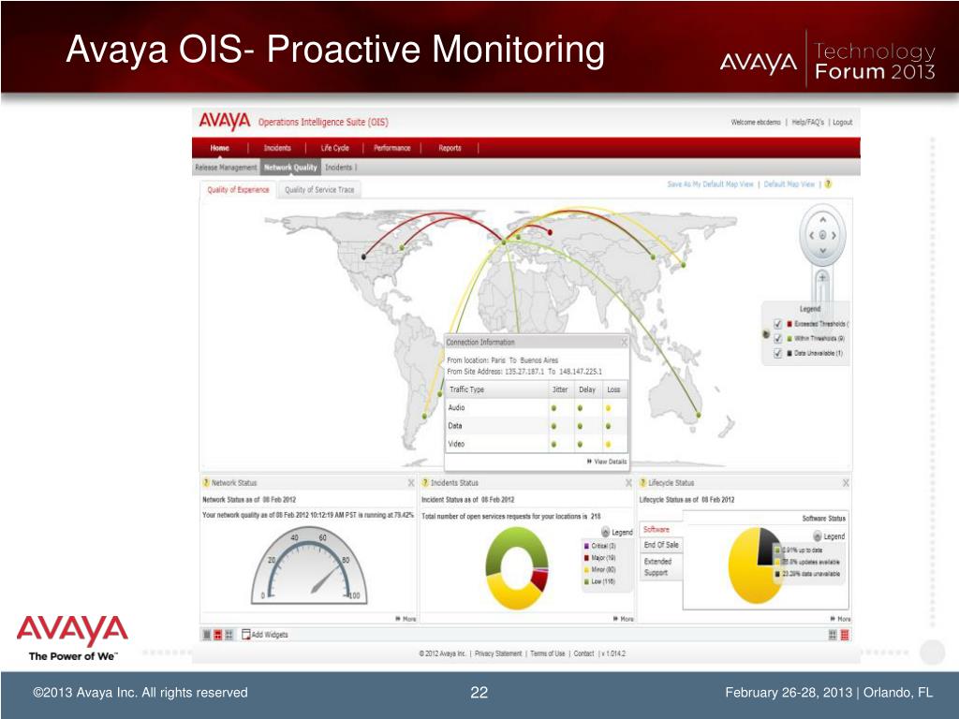Screen dimensions: 959x719
Task: Switch to Quality of Experience tab
Action: pos(238,189)
